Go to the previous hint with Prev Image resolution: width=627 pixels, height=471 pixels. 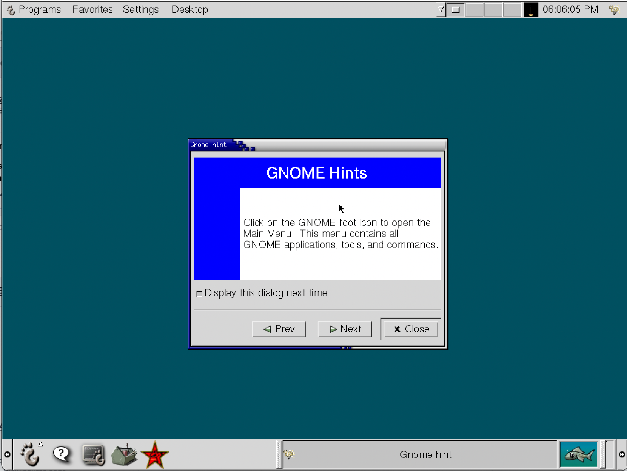coord(279,329)
